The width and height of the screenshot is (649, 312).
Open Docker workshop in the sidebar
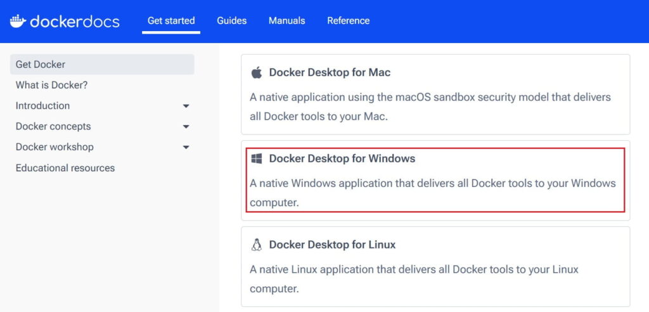coord(55,147)
